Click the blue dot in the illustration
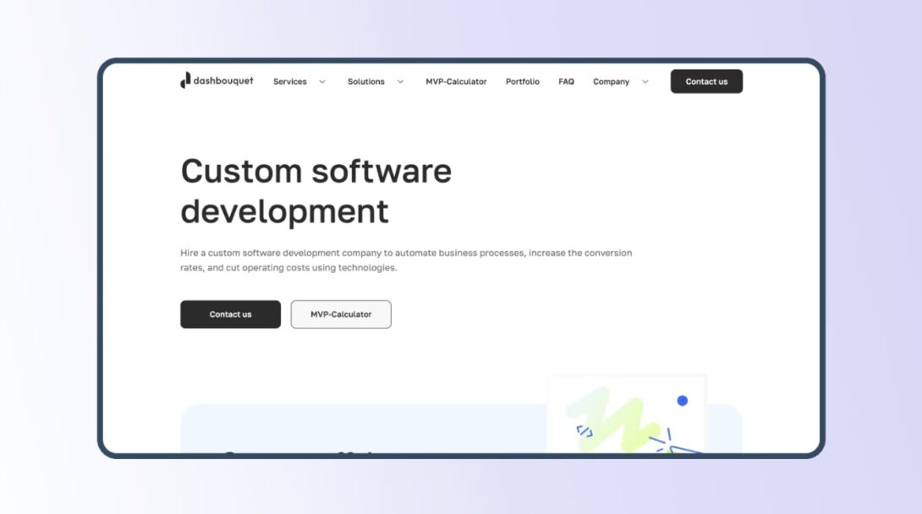Screen dimensions: 922x514 pos(682,401)
